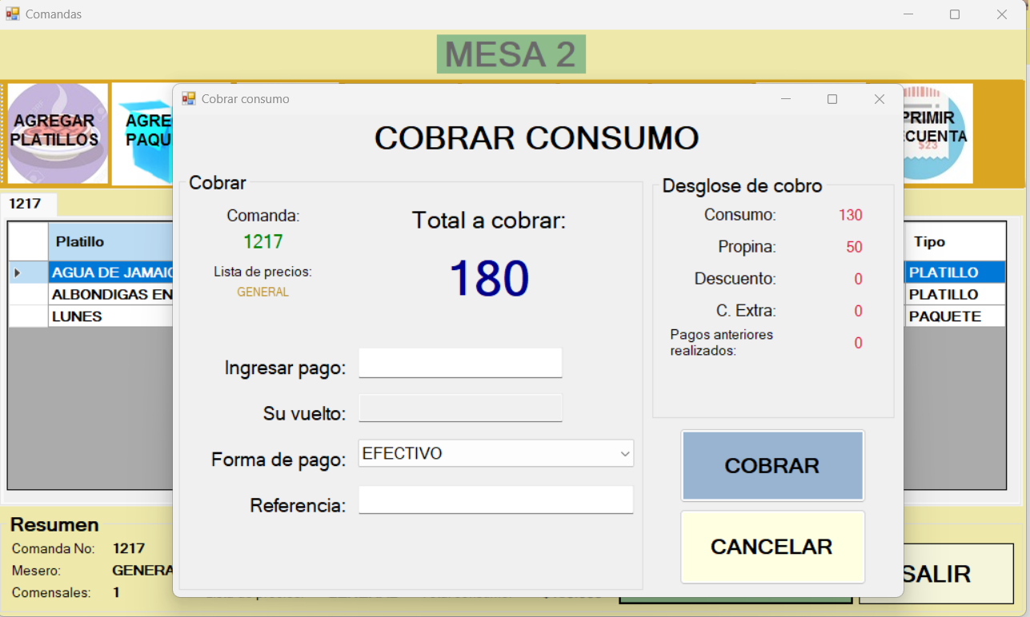Close the Cobrar consumo dialog
This screenshot has width=1030, height=617.
pos(879,99)
